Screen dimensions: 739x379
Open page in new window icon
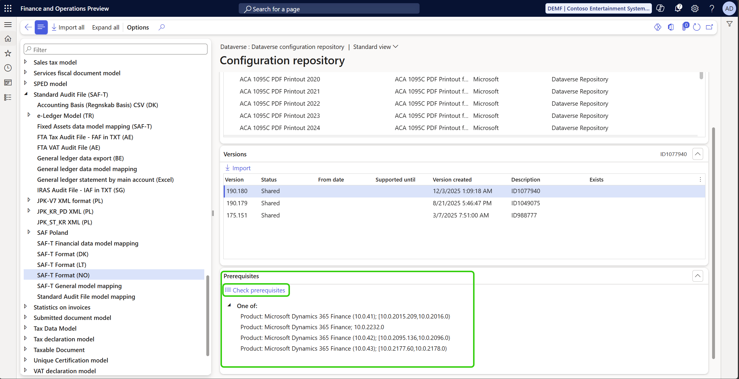click(x=709, y=27)
